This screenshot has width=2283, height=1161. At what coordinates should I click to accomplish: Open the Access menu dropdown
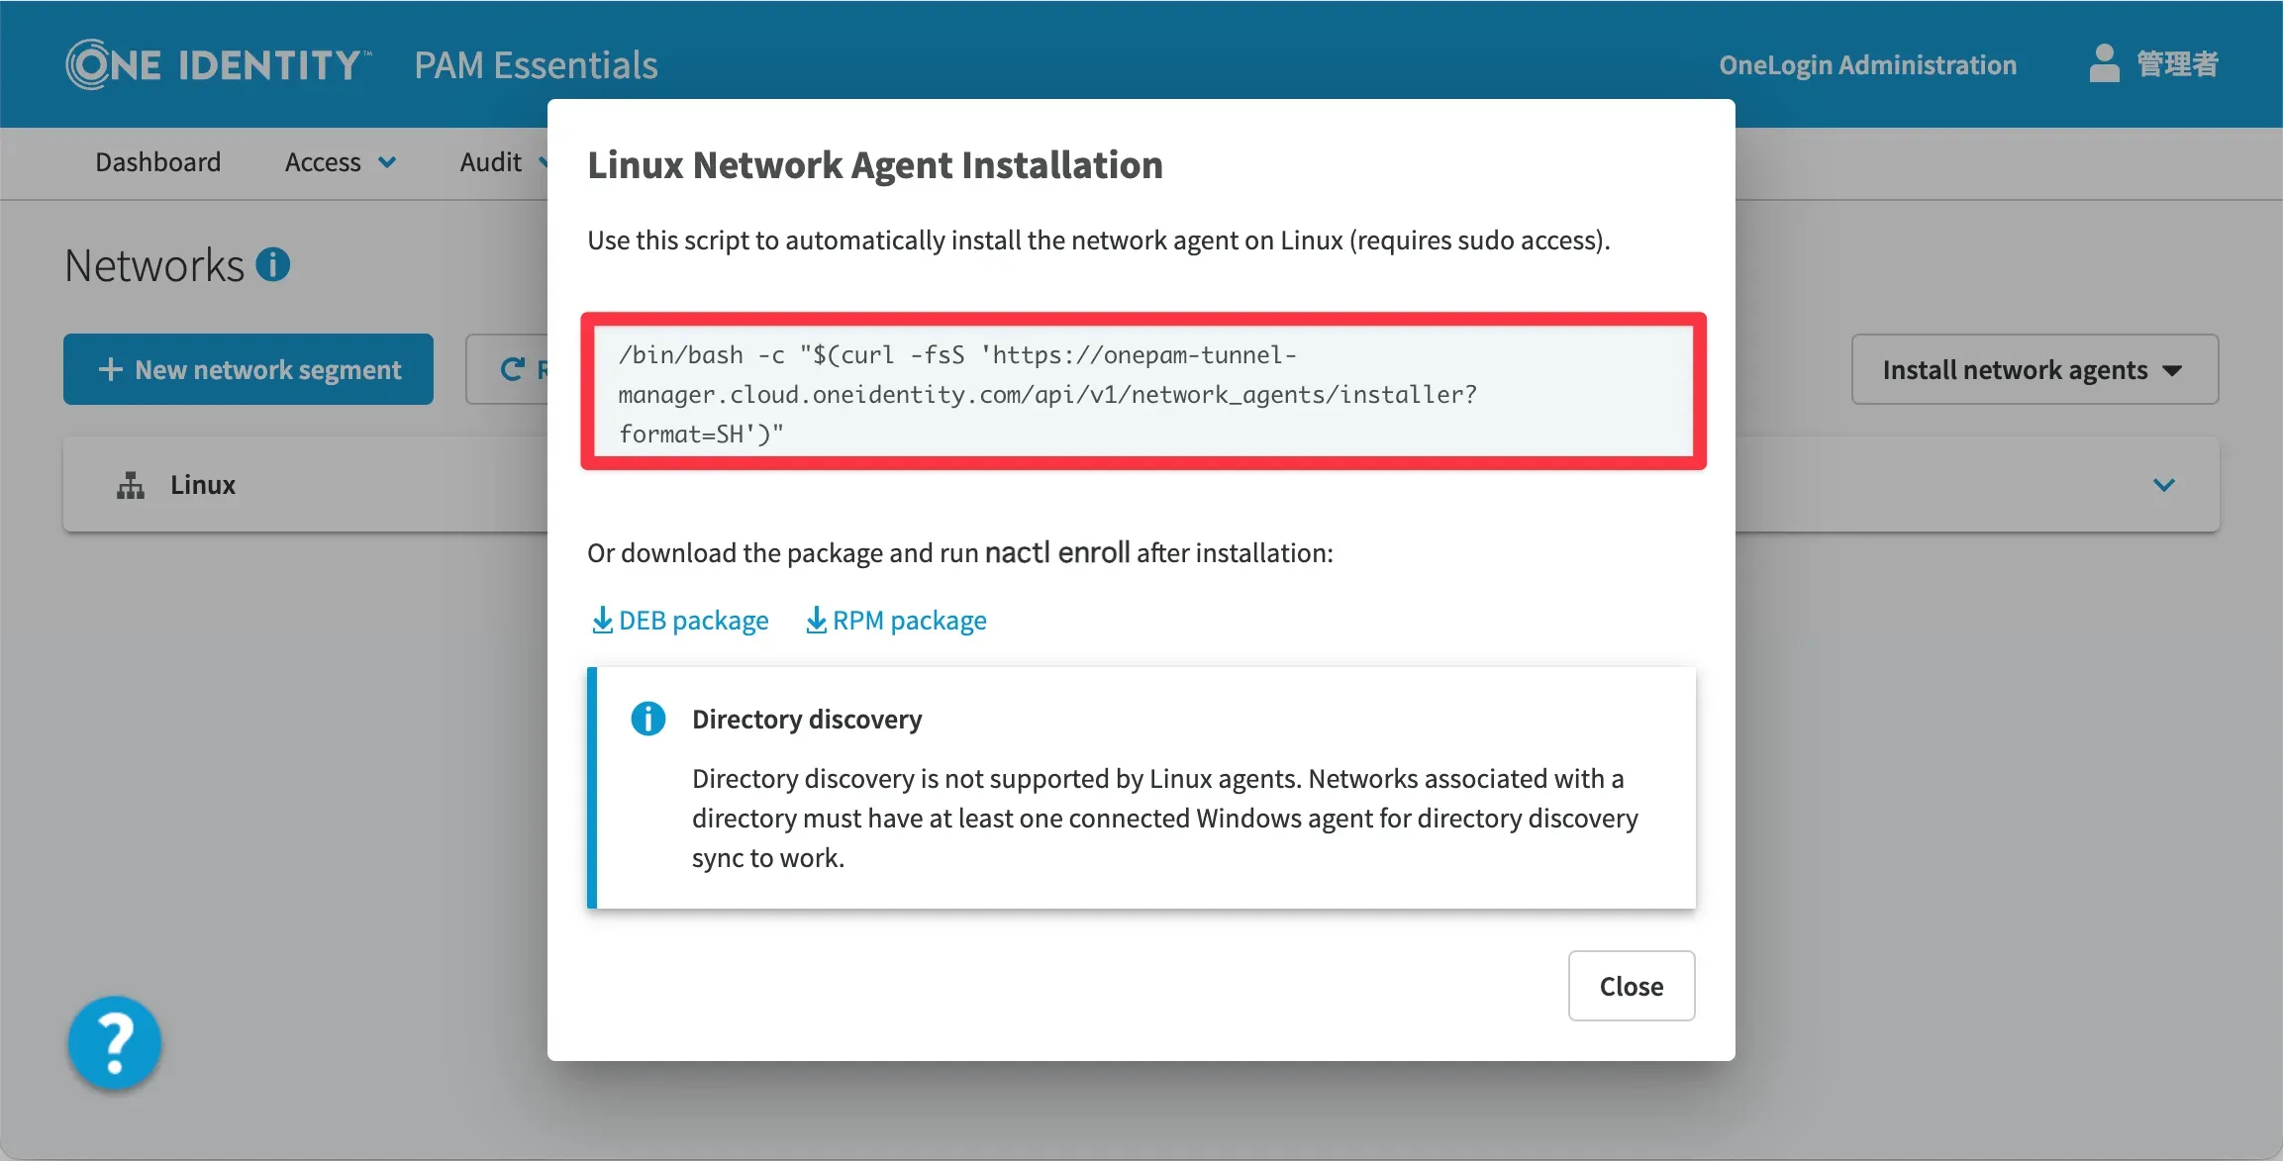click(x=340, y=162)
